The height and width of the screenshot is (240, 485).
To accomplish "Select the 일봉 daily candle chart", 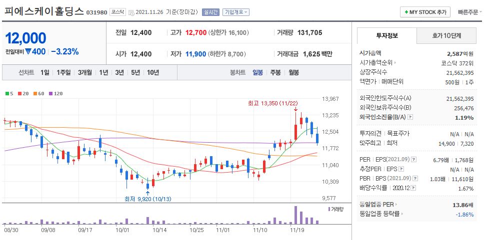I will click(x=257, y=72).
